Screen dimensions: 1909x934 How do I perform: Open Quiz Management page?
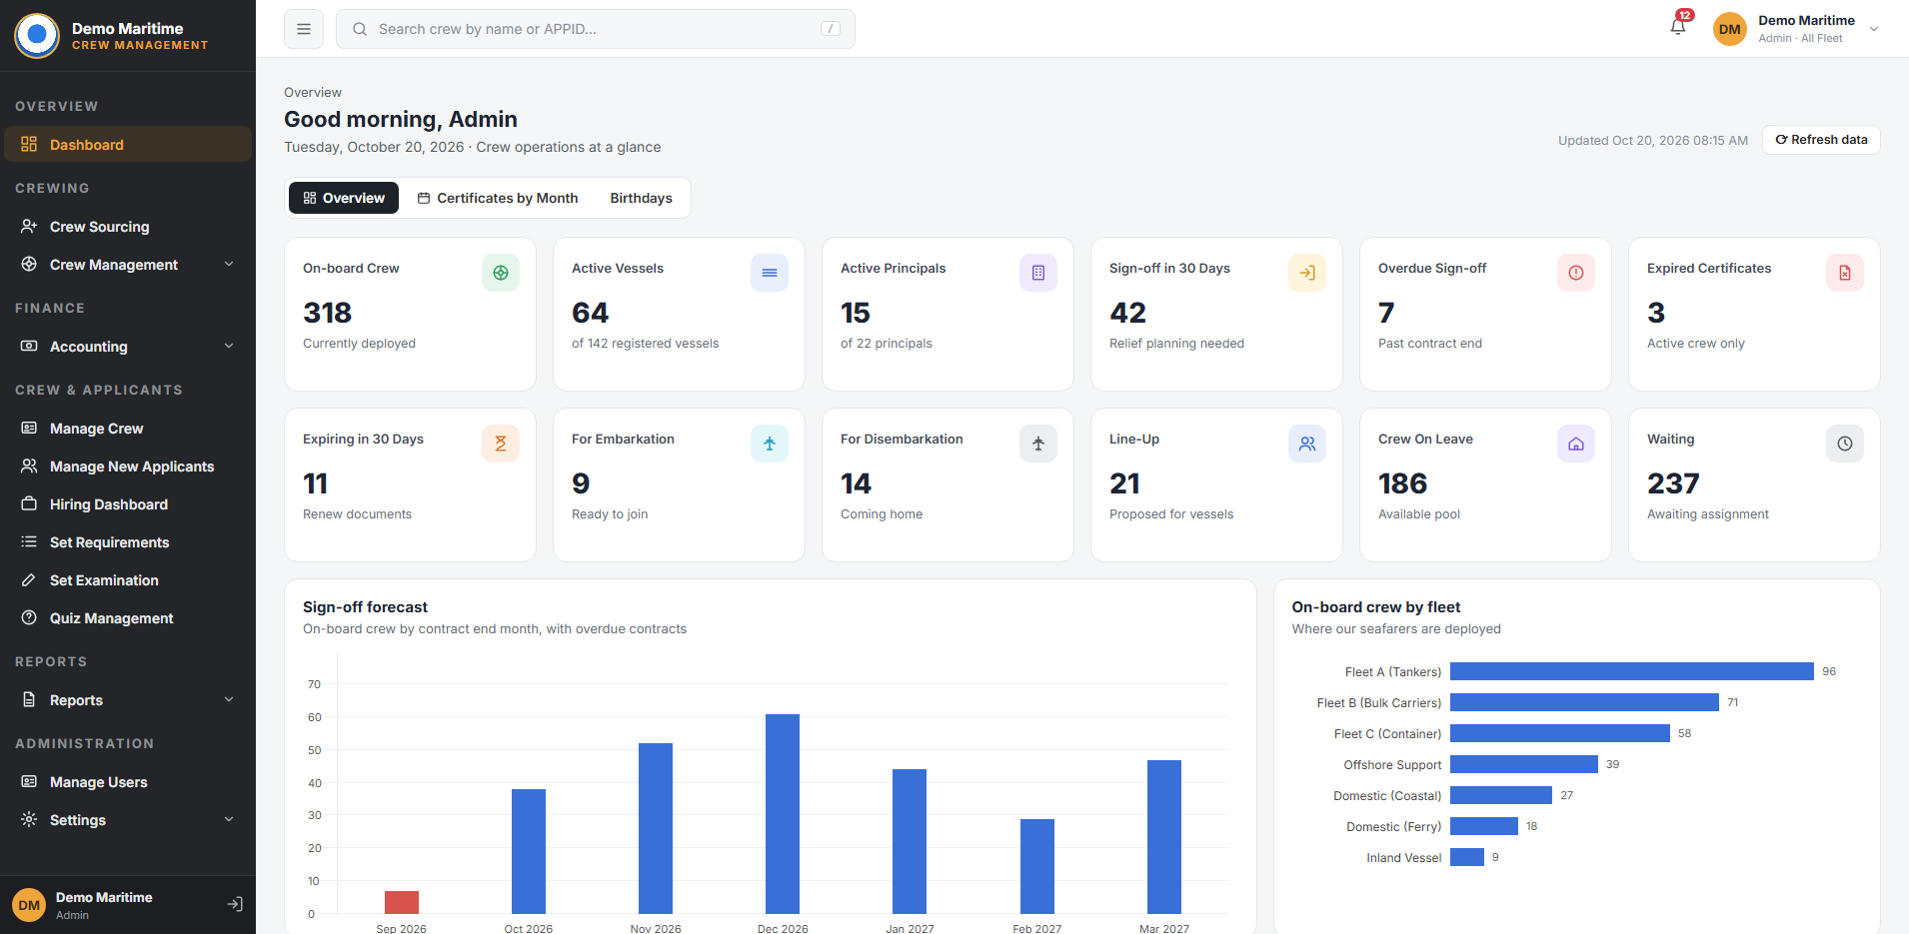[128, 618]
